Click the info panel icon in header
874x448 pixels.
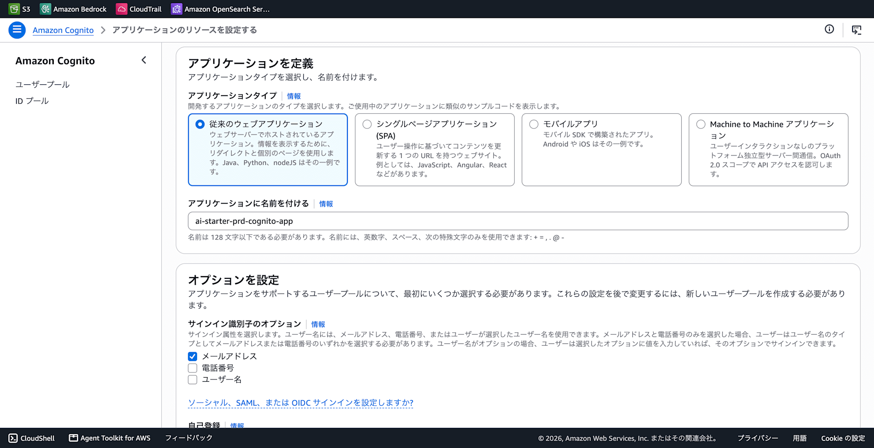click(x=829, y=29)
